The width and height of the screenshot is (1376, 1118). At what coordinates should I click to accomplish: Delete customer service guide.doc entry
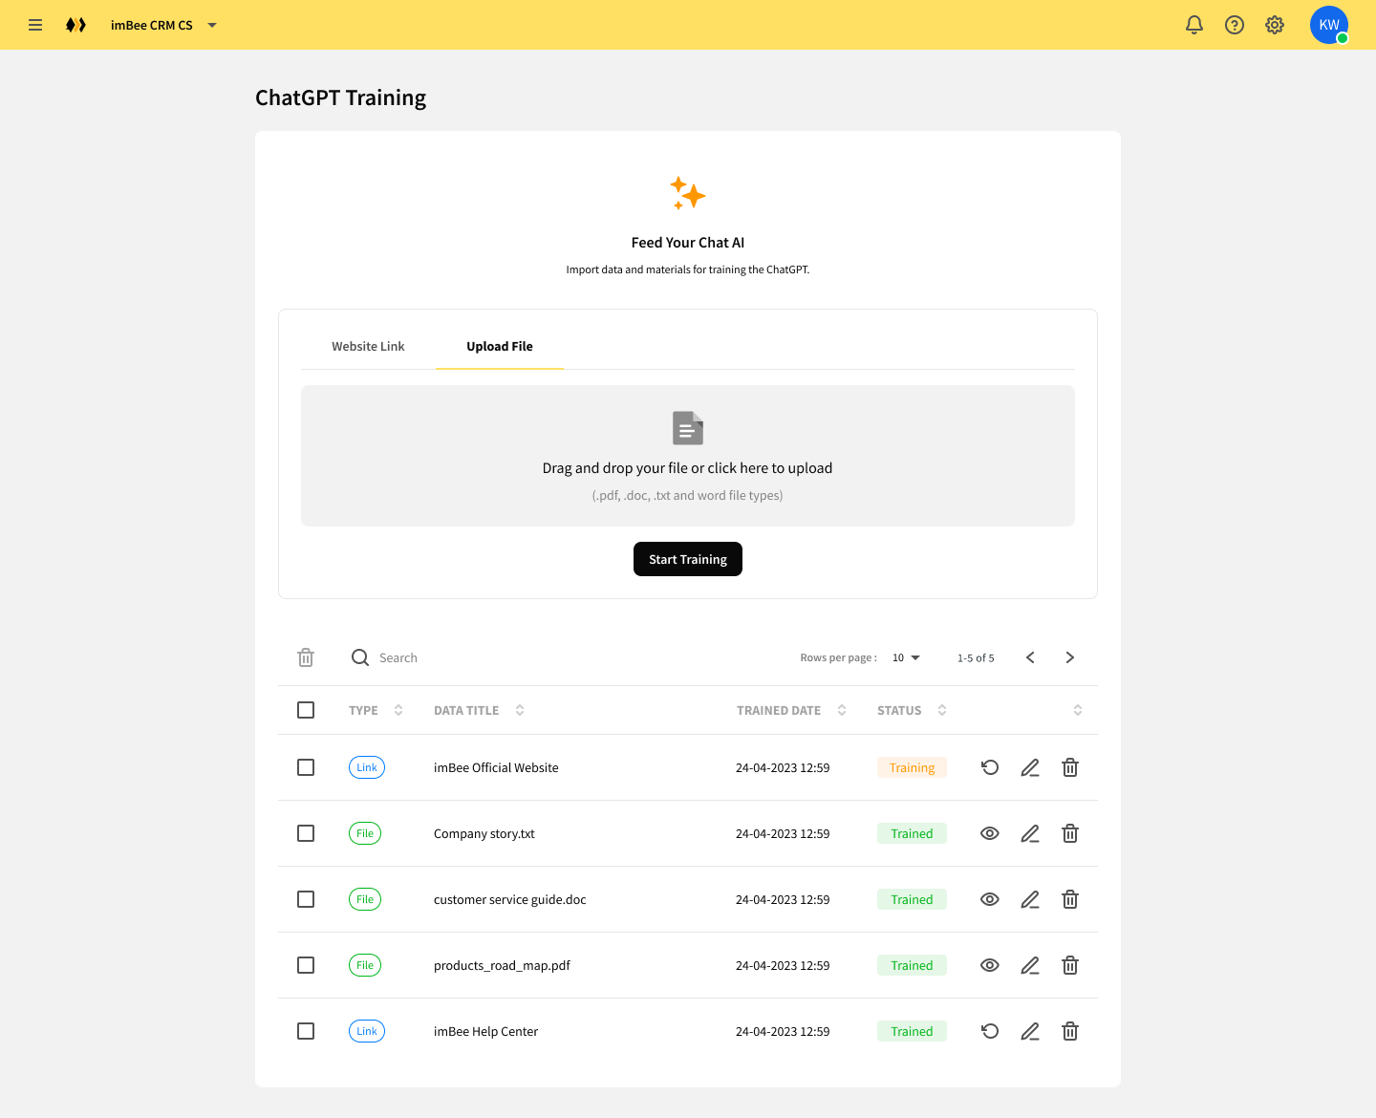click(1070, 899)
